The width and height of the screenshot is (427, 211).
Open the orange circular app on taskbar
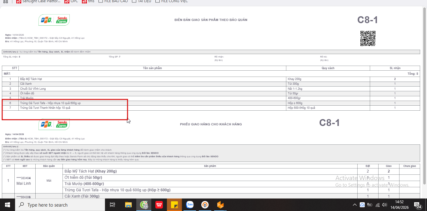pyautogui.click(x=205, y=205)
